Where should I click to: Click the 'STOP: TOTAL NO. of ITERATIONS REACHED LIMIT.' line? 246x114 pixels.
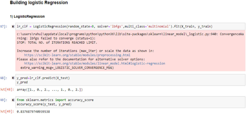(x=57, y=43)
